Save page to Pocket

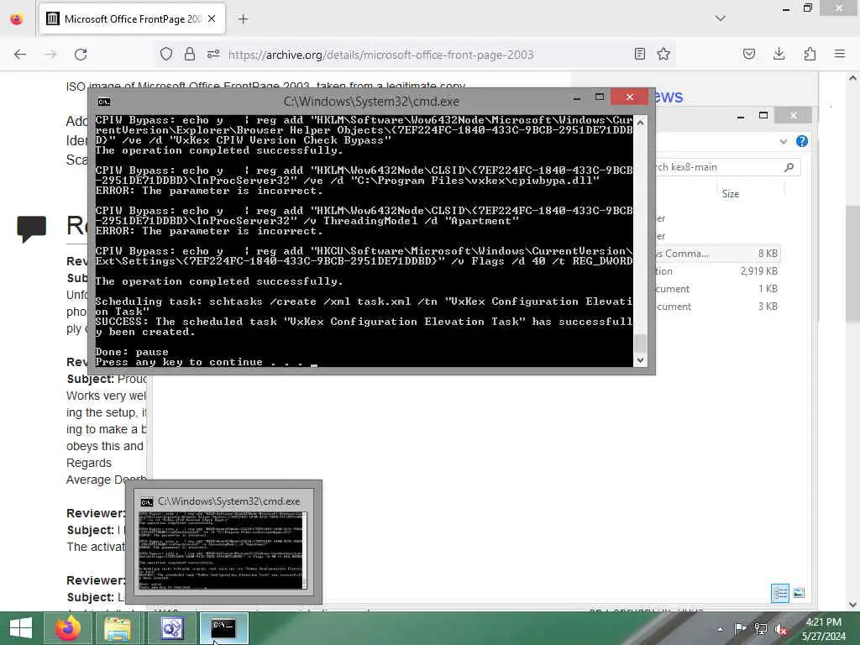click(x=748, y=54)
